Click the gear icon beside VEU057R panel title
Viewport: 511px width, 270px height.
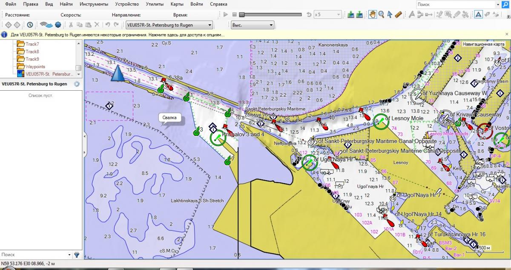click(77, 84)
